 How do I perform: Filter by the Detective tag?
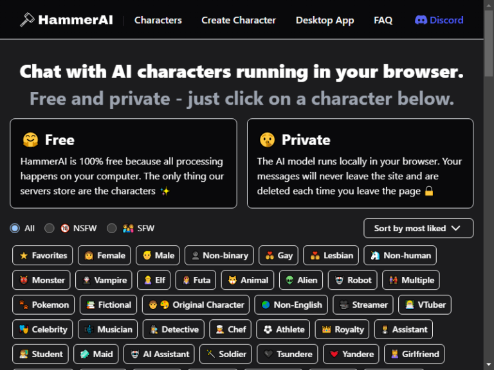[174, 330]
